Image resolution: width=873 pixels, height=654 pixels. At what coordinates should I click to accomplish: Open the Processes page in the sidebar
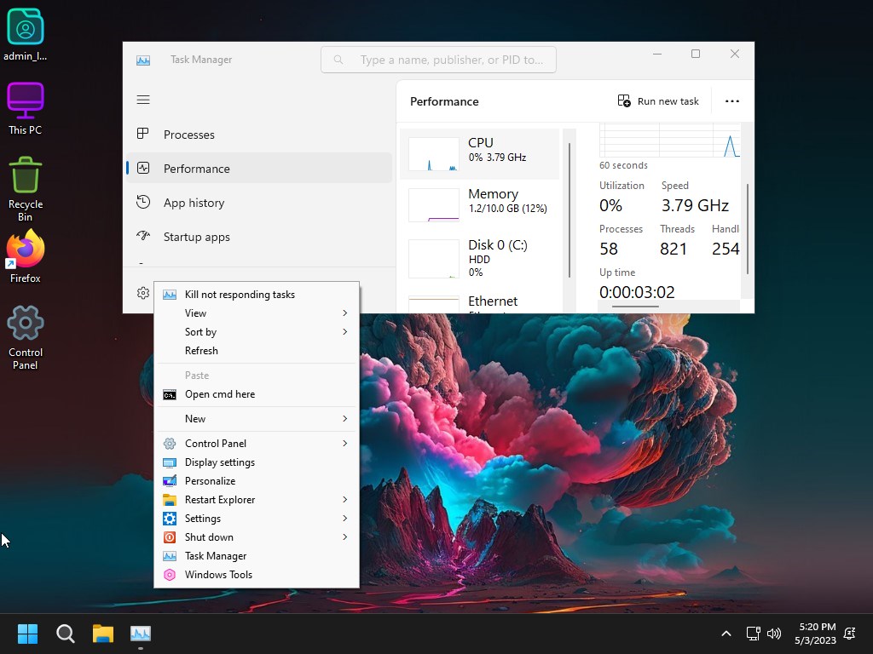pyautogui.click(x=189, y=135)
